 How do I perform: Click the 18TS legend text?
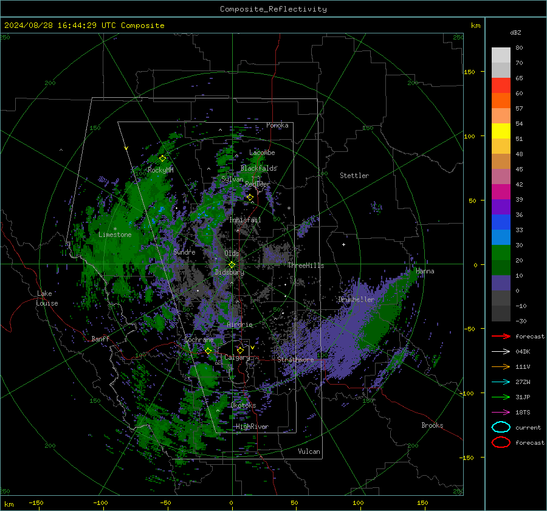pyautogui.click(x=523, y=412)
